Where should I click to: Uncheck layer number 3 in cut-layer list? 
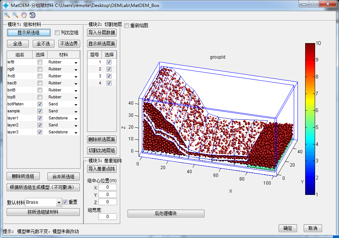(109, 76)
